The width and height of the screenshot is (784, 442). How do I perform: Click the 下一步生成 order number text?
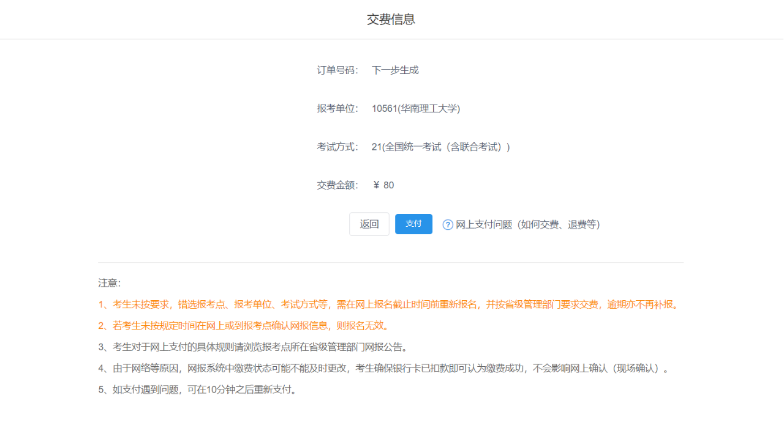pos(394,70)
